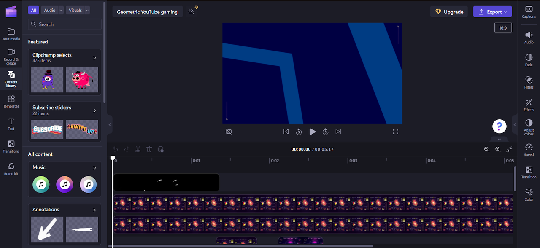Zoom out the timeline

pyautogui.click(x=486, y=149)
